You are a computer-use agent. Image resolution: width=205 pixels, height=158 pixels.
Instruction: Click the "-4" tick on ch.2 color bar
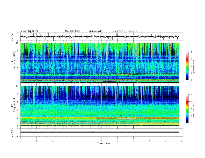191,102
